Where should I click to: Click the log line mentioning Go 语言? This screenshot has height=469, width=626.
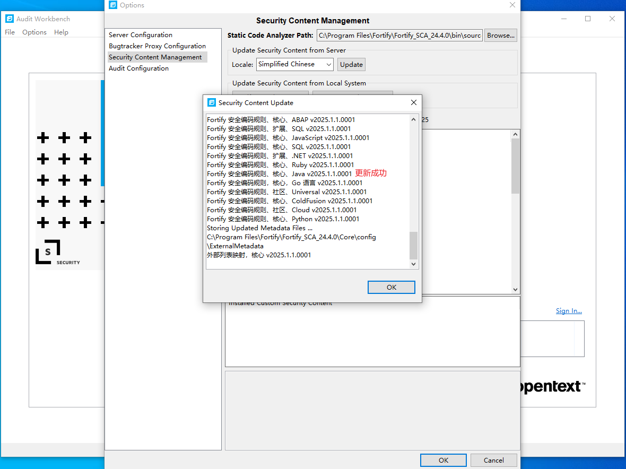284,183
